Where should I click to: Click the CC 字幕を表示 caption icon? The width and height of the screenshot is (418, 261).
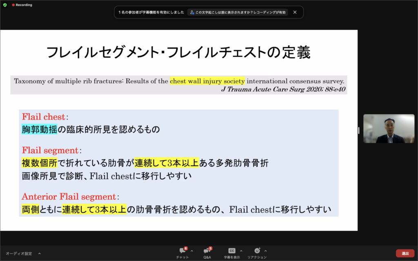click(x=231, y=251)
